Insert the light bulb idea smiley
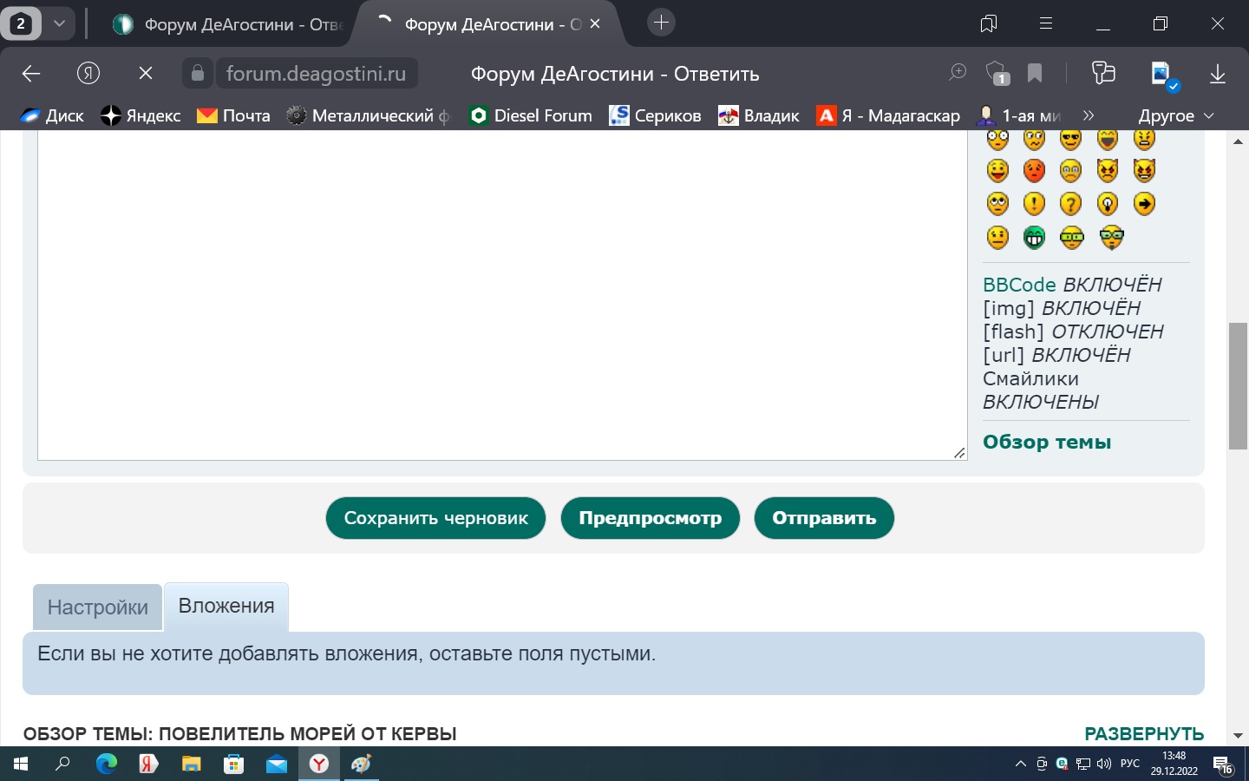The image size is (1249, 781). pyautogui.click(x=1108, y=204)
